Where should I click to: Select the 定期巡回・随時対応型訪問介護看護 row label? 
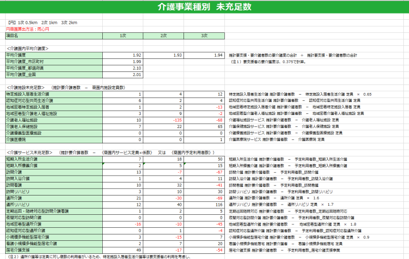[x=54, y=211]
